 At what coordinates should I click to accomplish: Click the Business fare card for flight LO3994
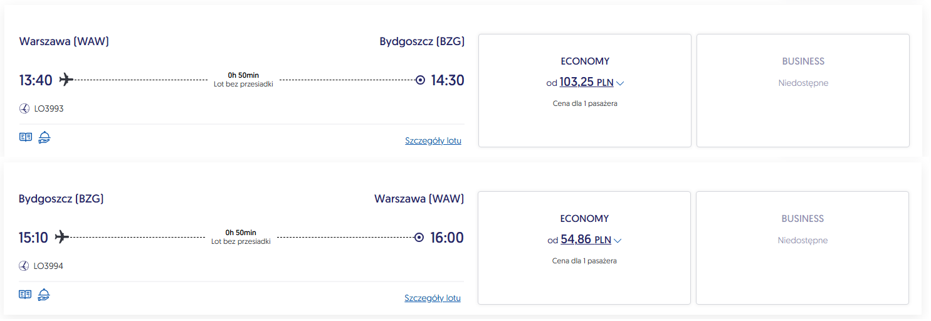(x=802, y=248)
